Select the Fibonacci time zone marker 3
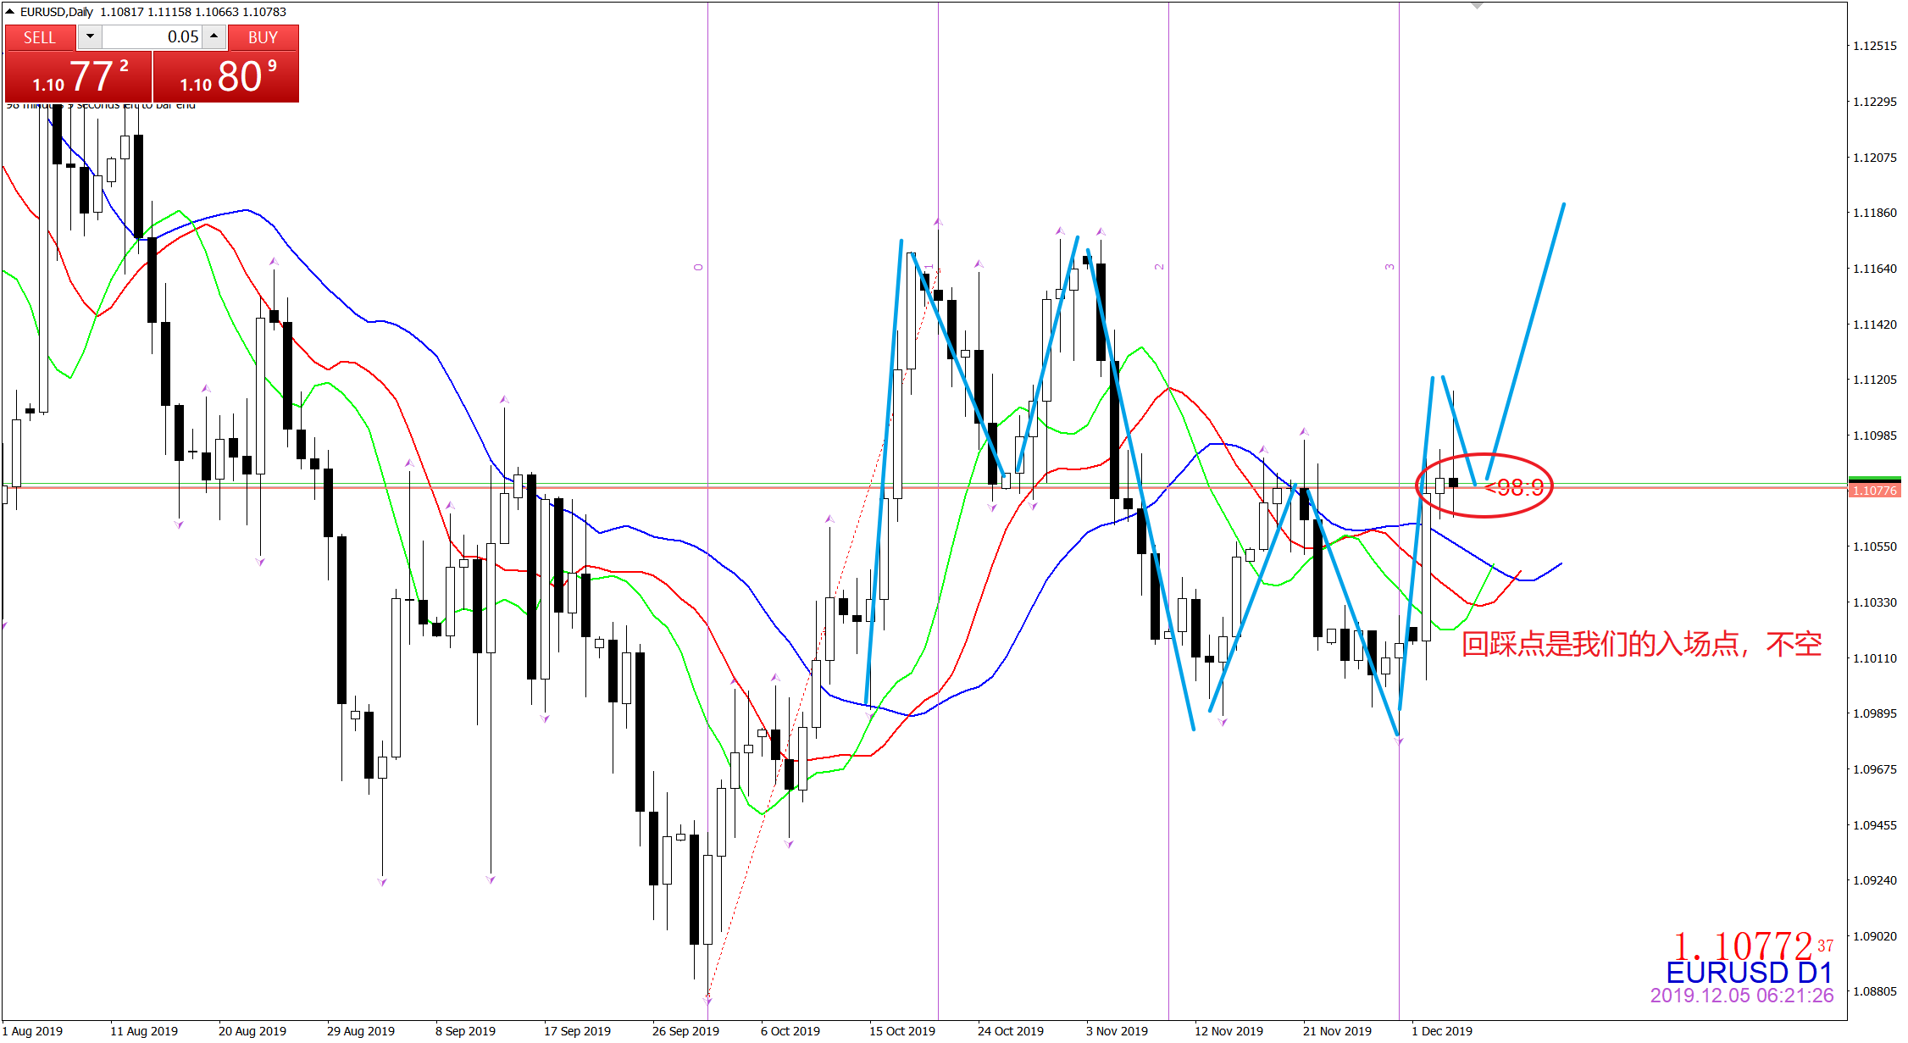This screenshot has width=1908, height=1043. 1389,267
